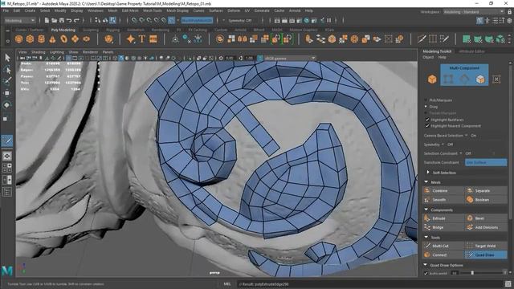
Task: Click the Sweep Mesh star shelf icon
Action: (x=131, y=39)
